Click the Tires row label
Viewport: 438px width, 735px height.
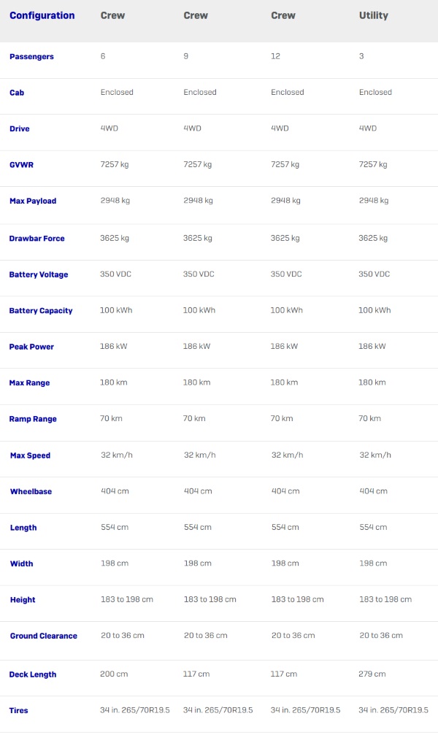[x=19, y=711]
